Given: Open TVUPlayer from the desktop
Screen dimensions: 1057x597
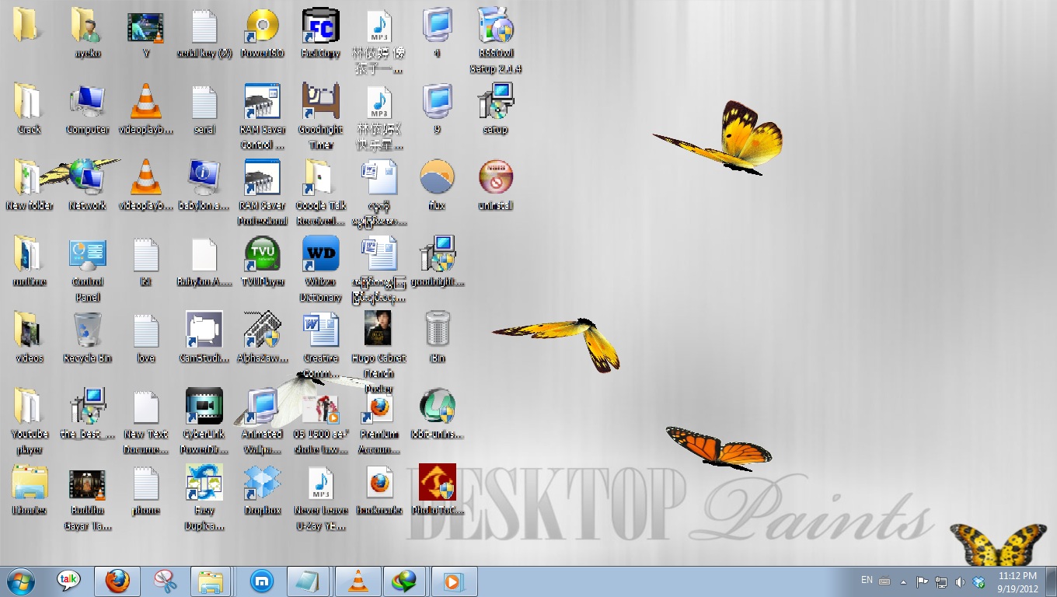Looking at the screenshot, I should pyautogui.click(x=262, y=253).
